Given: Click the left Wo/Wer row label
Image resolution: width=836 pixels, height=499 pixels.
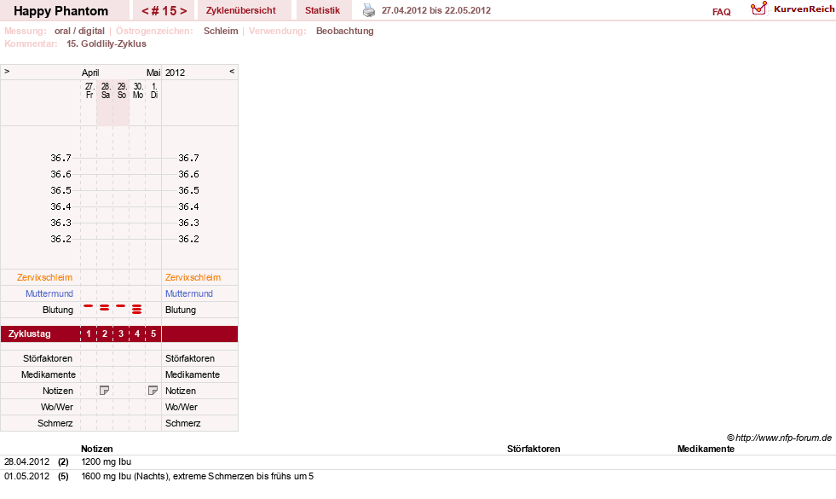Looking at the screenshot, I should [x=57, y=407].
